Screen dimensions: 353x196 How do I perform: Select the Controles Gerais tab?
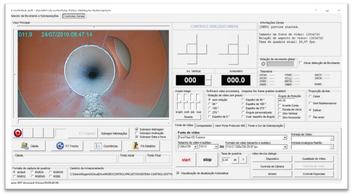pos(74,16)
